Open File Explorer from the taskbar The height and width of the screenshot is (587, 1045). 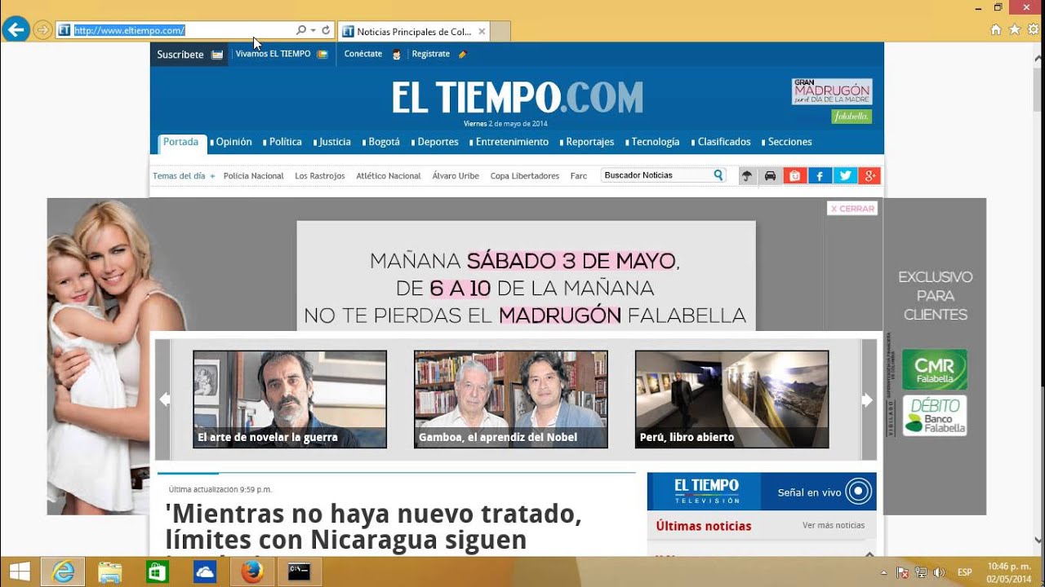(110, 572)
